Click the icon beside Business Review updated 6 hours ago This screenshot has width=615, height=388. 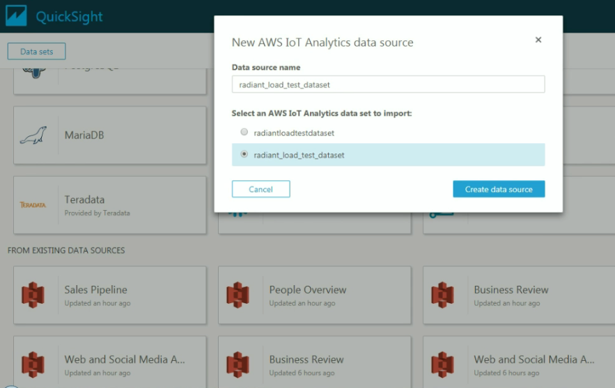(238, 365)
